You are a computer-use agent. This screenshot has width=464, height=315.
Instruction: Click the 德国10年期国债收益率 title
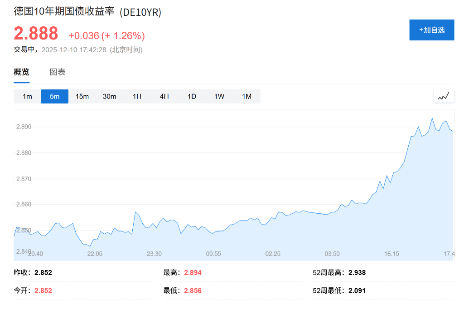pyautogui.click(x=63, y=12)
